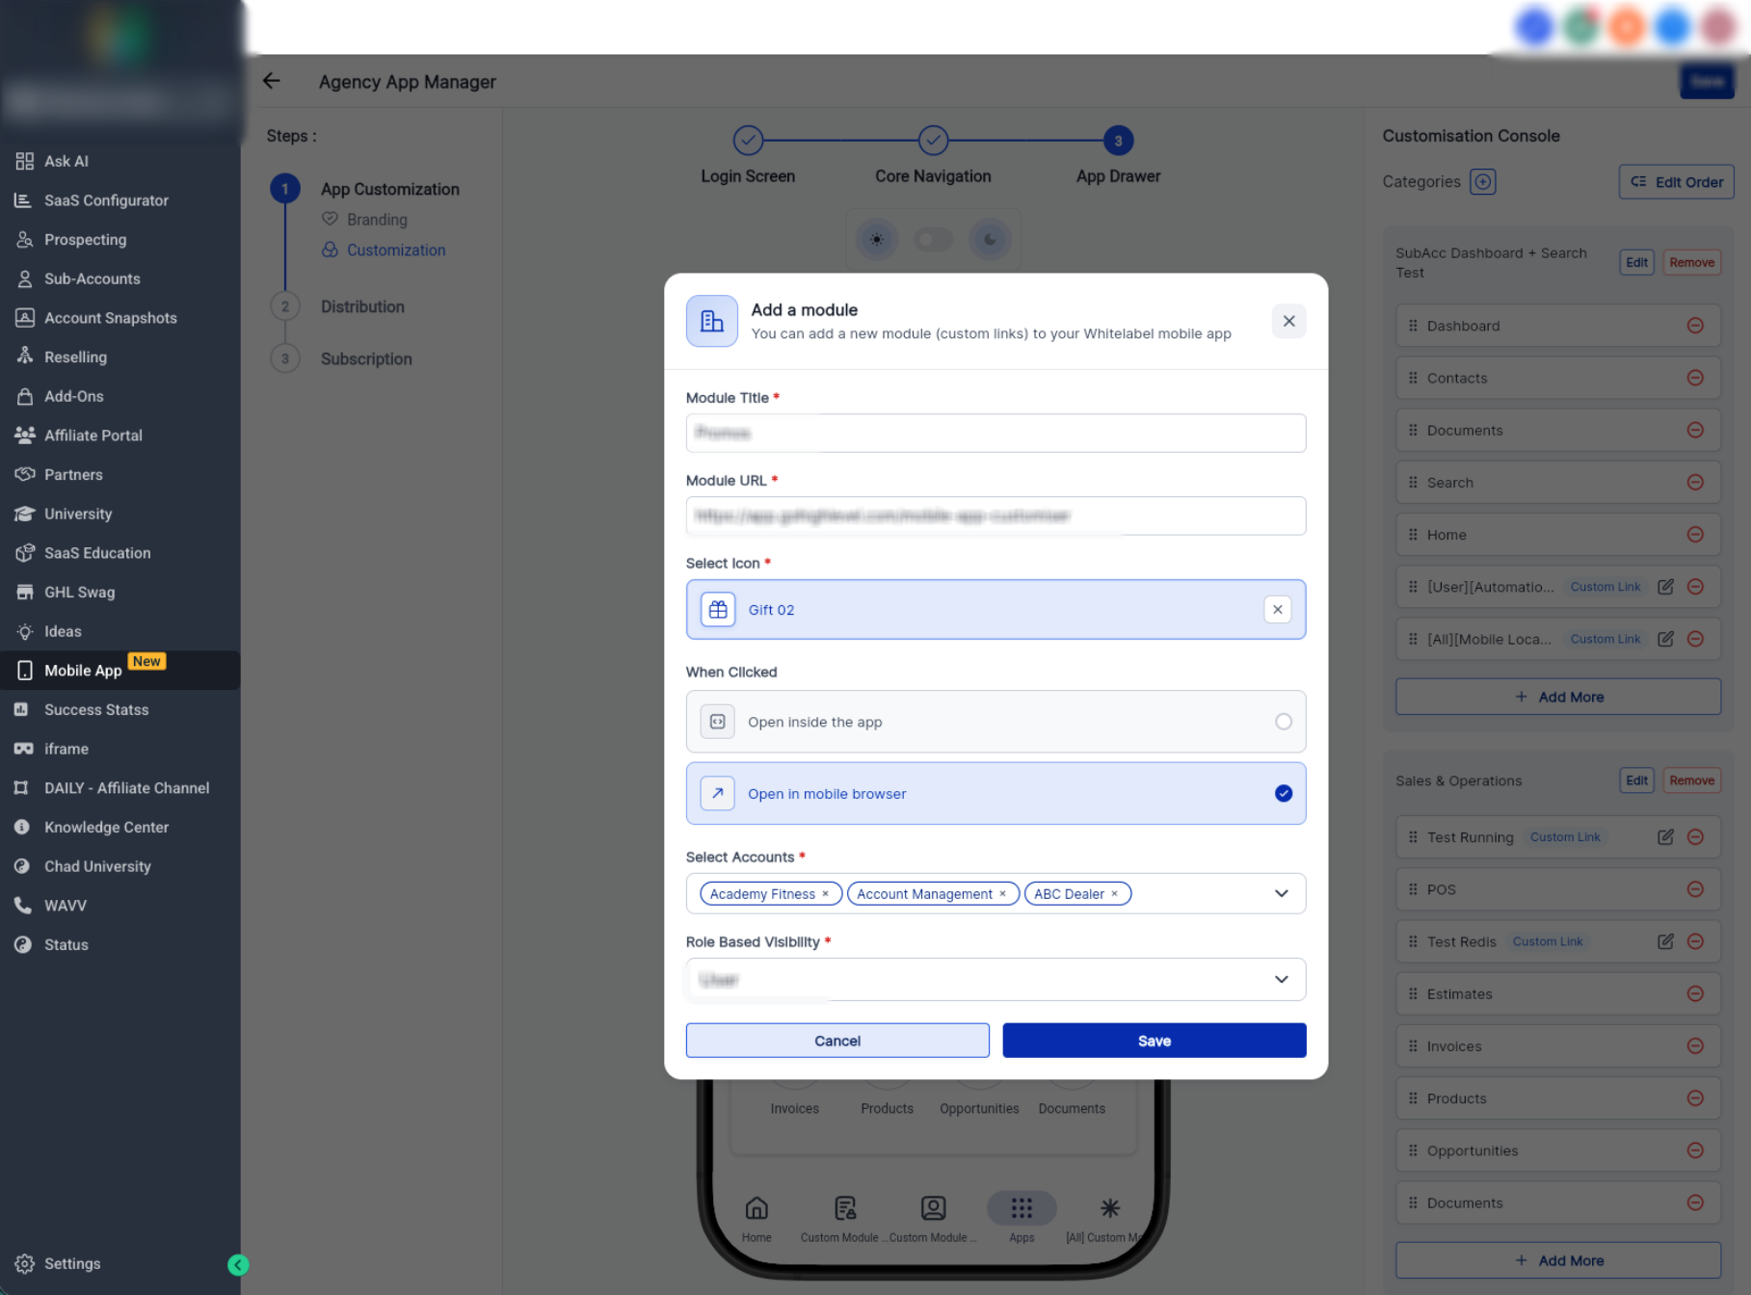Edit the Test Running custom link
This screenshot has height=1295, width=1751.
(1665, 837)
